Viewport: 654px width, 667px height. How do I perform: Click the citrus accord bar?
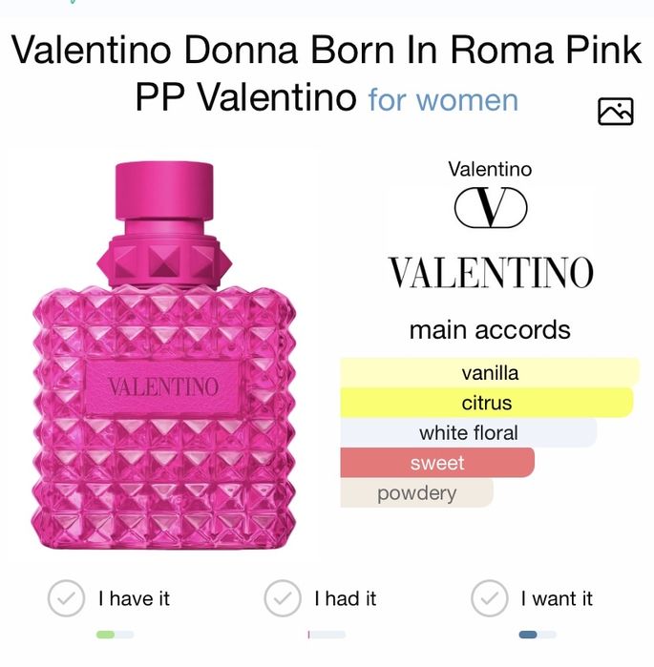486,403
